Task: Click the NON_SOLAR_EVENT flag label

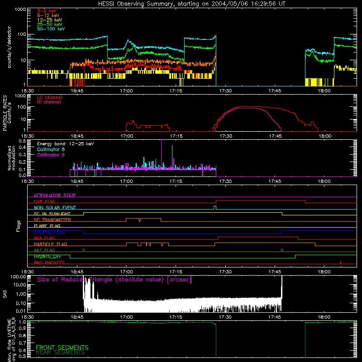Action: point(55,208)
